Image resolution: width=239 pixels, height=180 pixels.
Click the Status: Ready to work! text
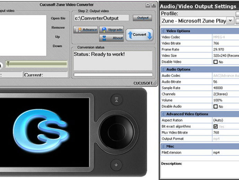click(x=99, y=54)
